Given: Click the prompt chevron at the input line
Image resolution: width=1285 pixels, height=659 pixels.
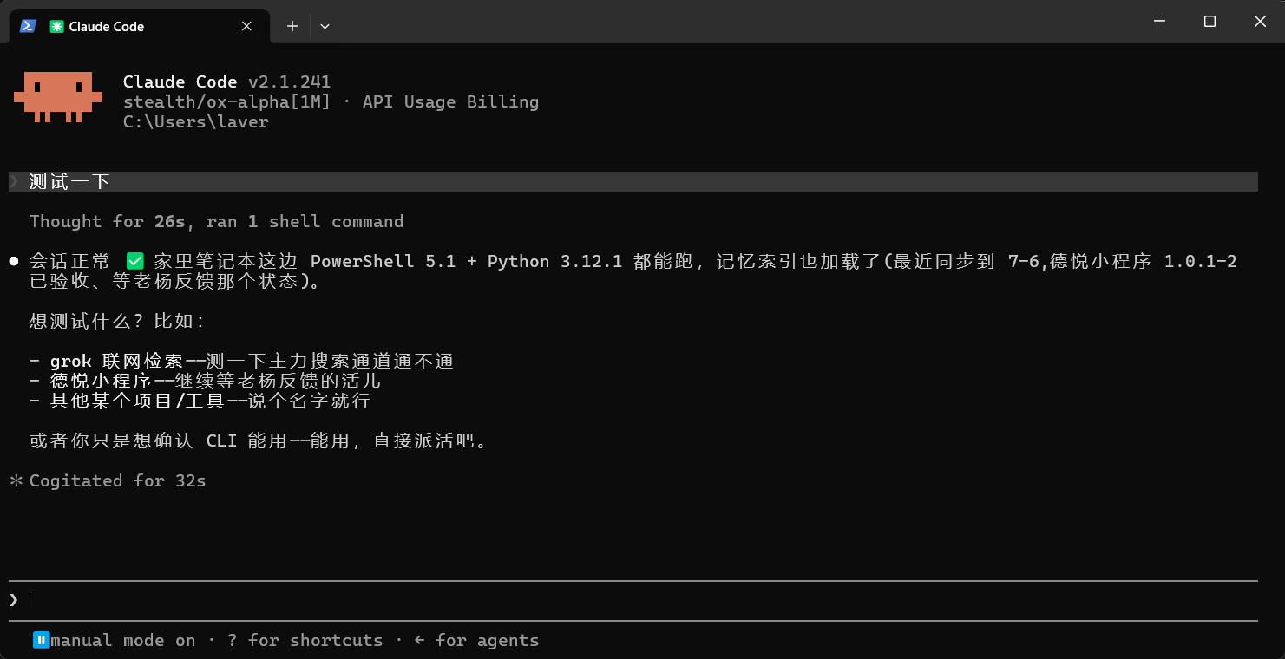Looking at the screenshot, I should pyautogui.click(x=14, y=600).
